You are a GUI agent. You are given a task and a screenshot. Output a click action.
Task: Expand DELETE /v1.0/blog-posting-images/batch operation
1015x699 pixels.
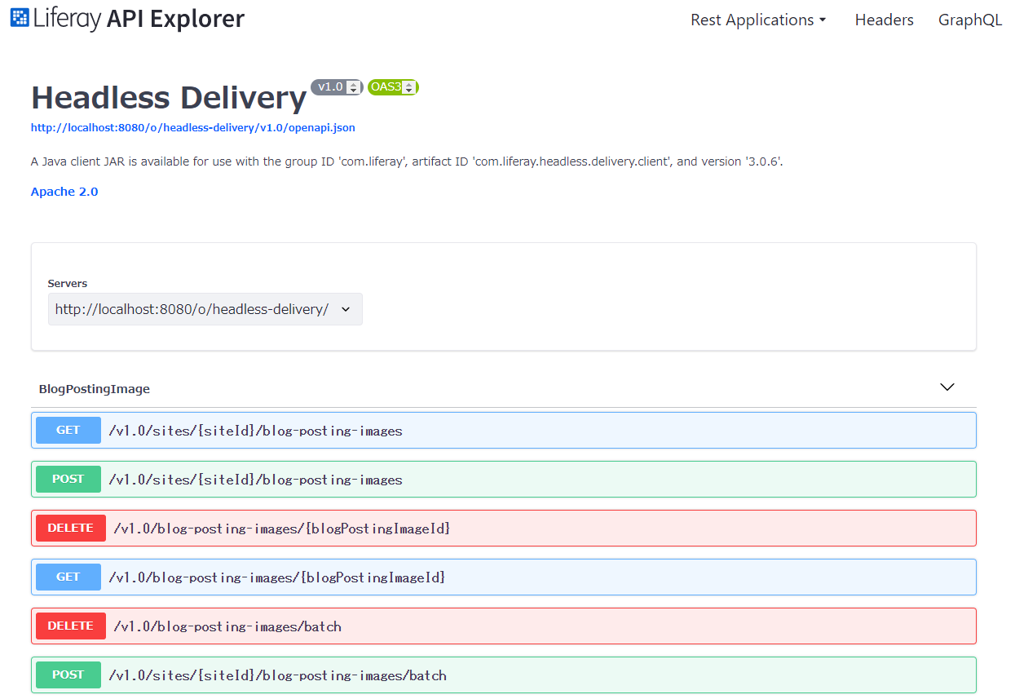click(504, 626)
